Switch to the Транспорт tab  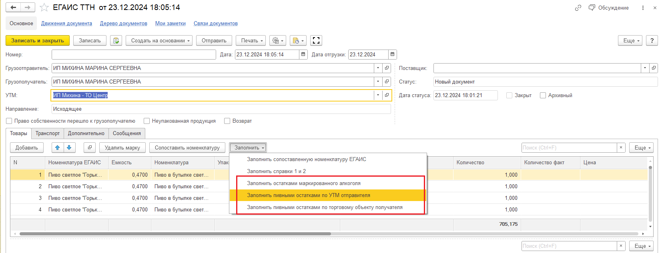47,133
